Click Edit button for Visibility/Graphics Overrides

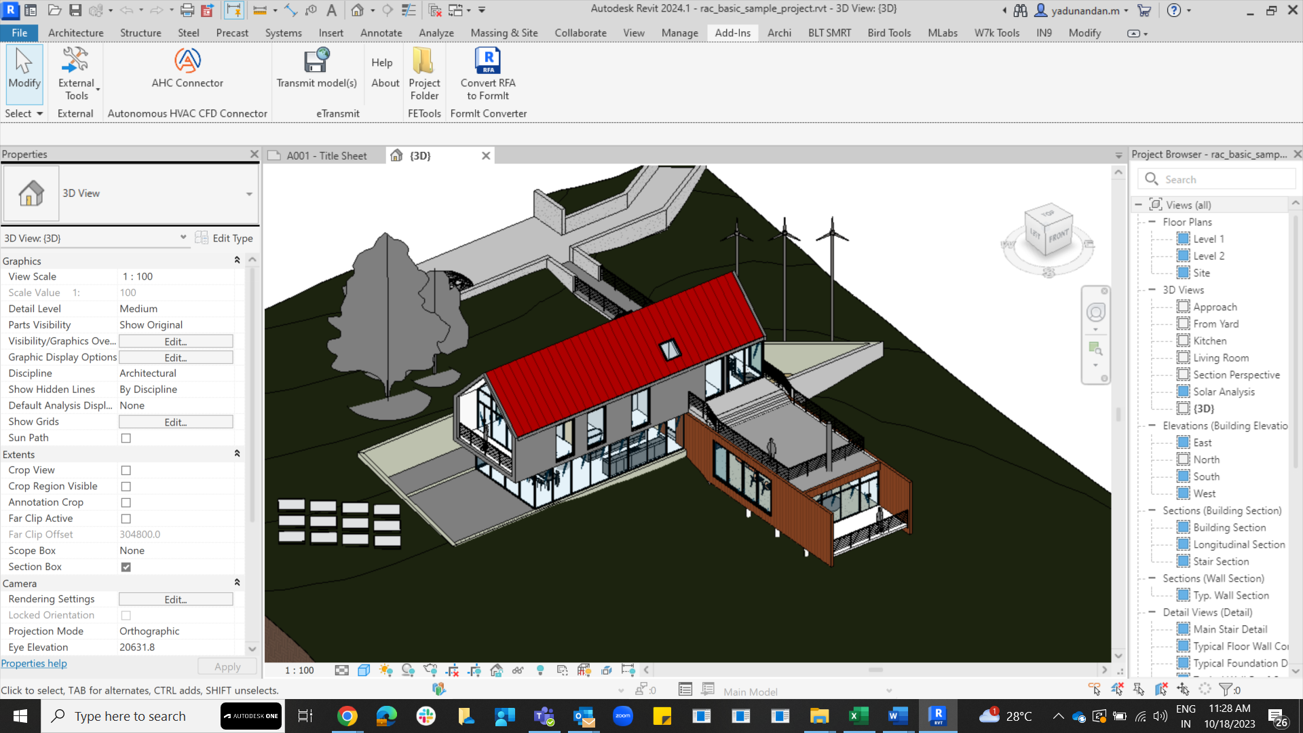click(x=176, y=341)
